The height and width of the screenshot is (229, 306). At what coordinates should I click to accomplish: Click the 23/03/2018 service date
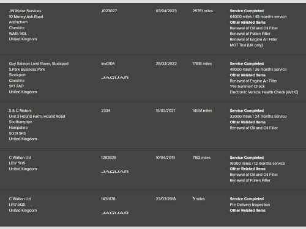click(x=166, y=199)
